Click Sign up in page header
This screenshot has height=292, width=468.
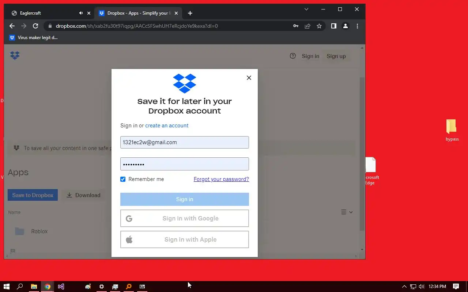336,56
